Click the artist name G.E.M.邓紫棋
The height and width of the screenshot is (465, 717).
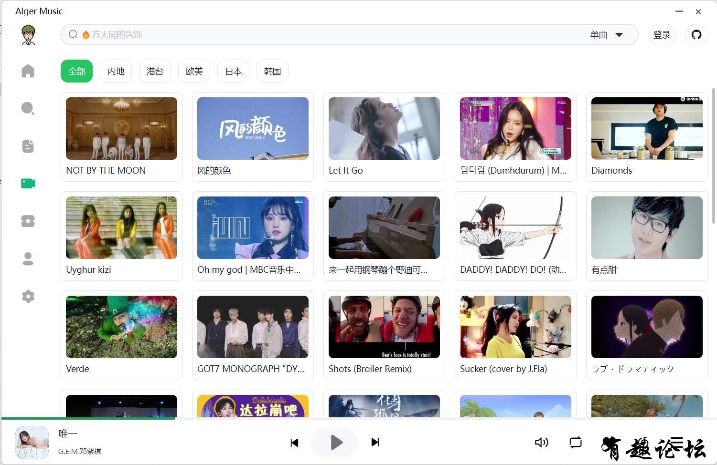(80, 451)
